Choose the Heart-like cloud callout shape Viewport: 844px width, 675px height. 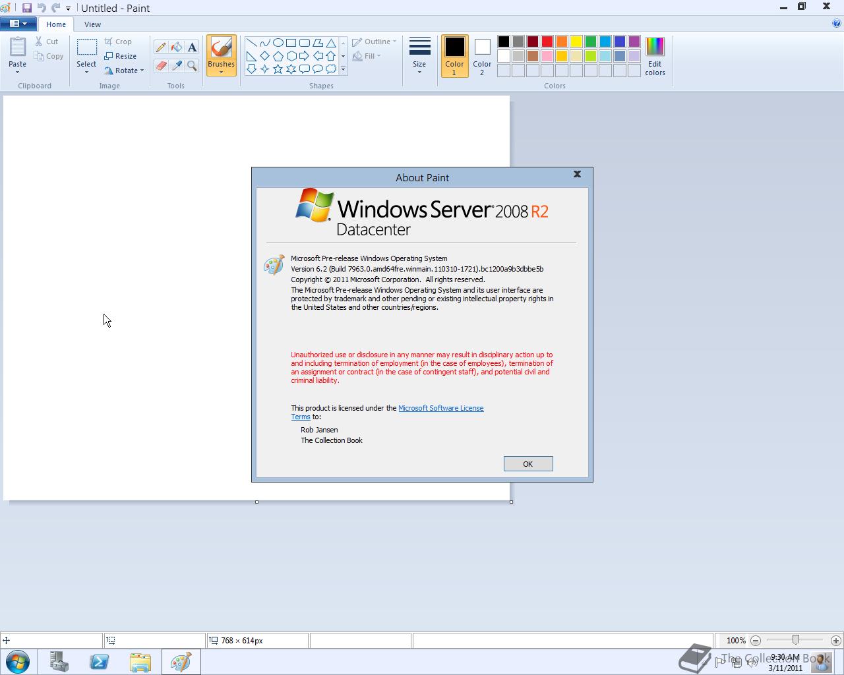pyautogui.click(x=331, y=69)
